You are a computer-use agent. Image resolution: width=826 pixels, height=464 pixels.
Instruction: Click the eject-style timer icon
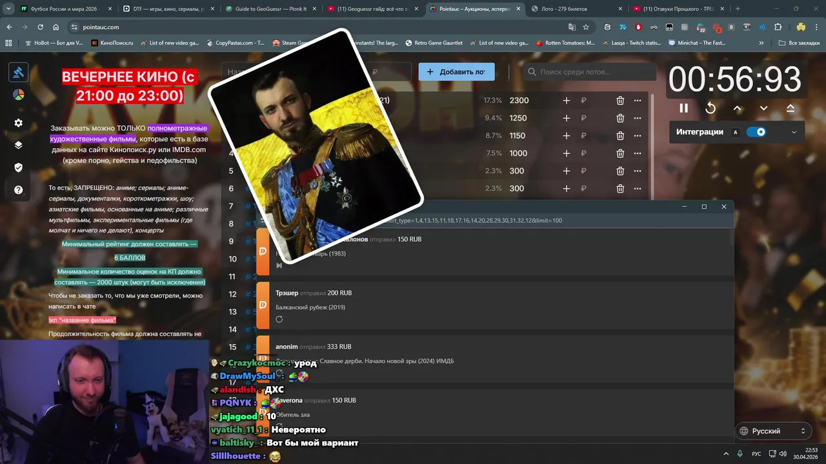pyautogui.click(x=791, y=108)
